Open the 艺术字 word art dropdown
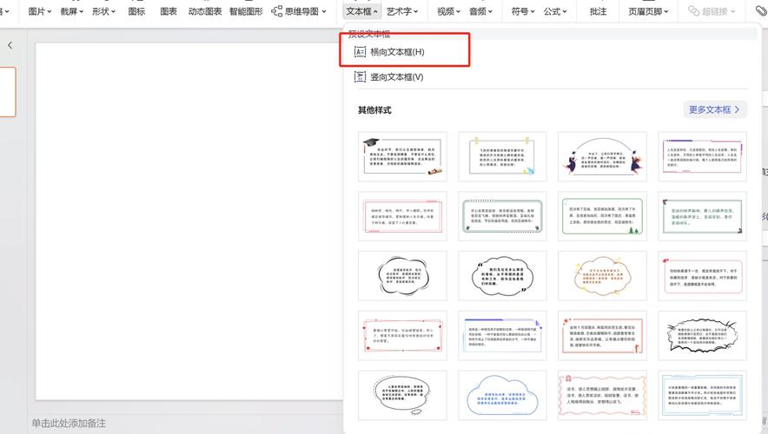 pyautogui.click(x=402, y=11)
